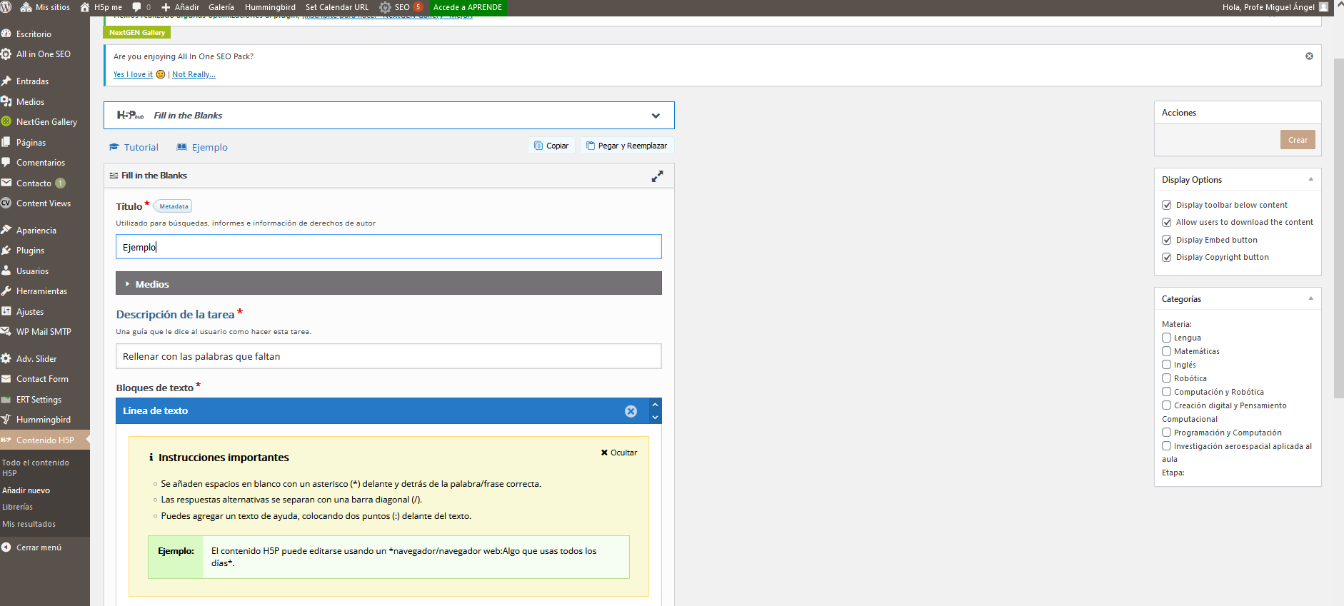Toggle Allow users to download the content
The image size is (1344, 606).
point(1166,222)
